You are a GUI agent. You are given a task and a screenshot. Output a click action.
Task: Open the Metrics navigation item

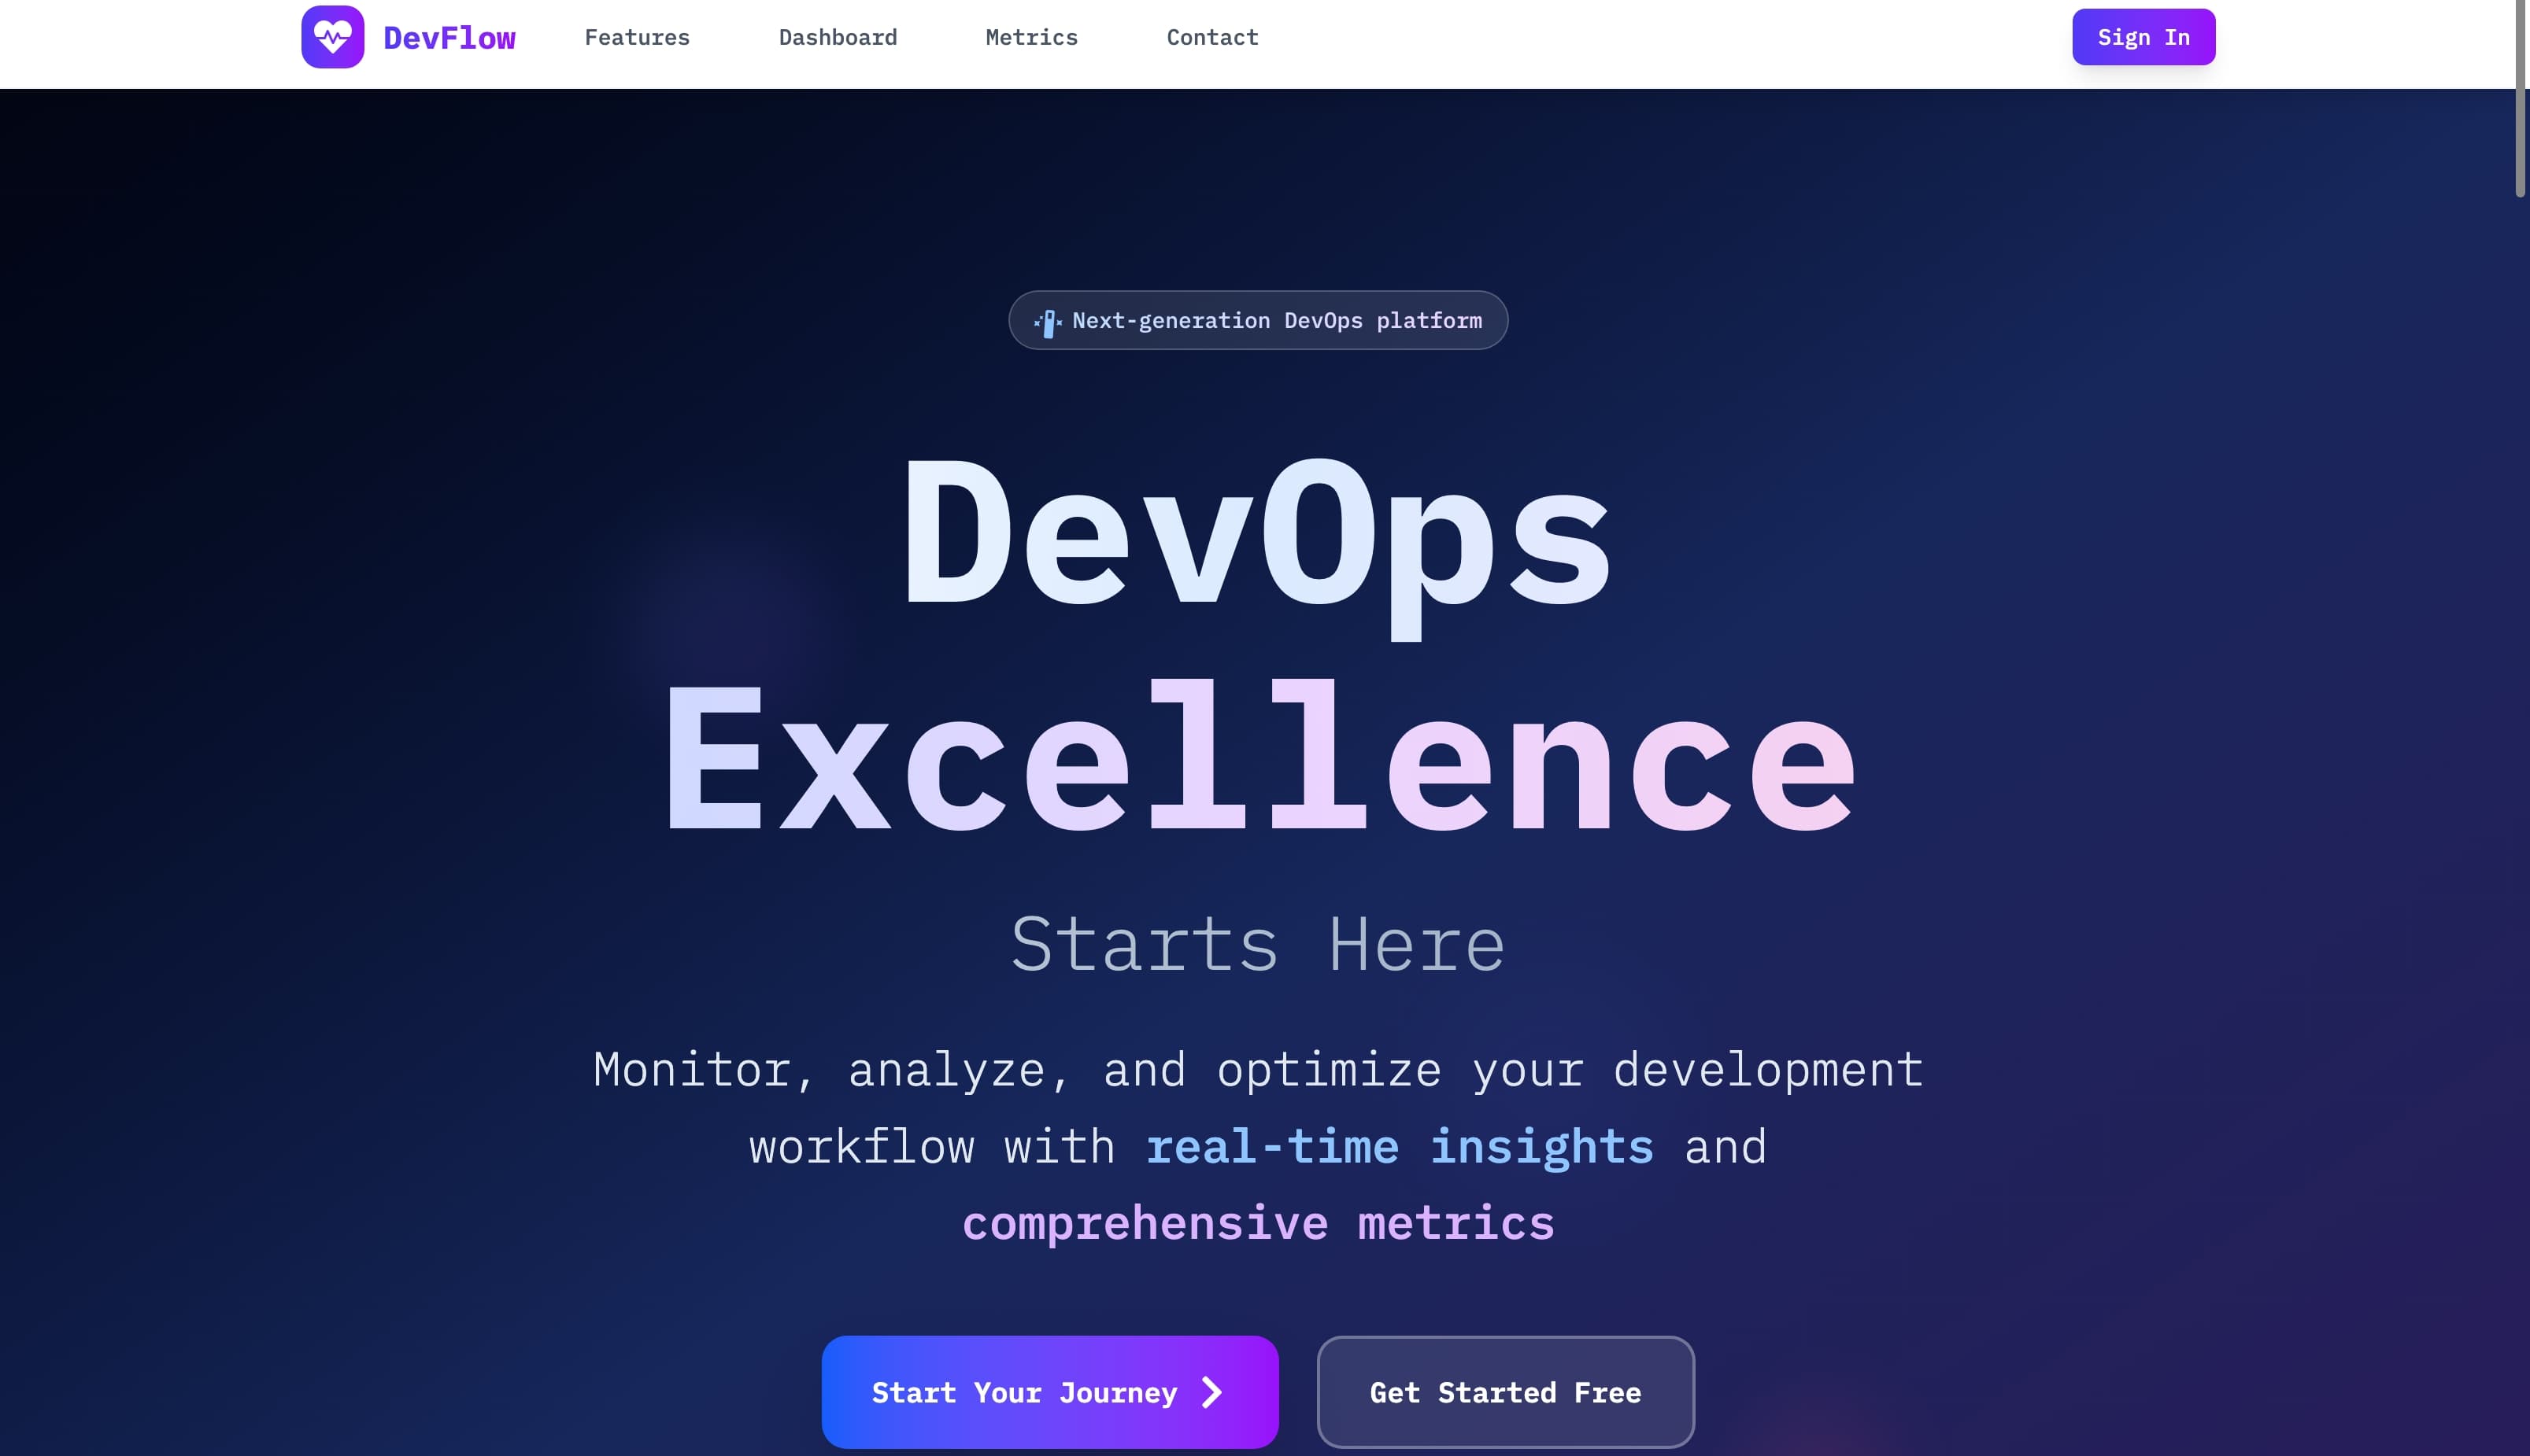[x=1031, y=37]
